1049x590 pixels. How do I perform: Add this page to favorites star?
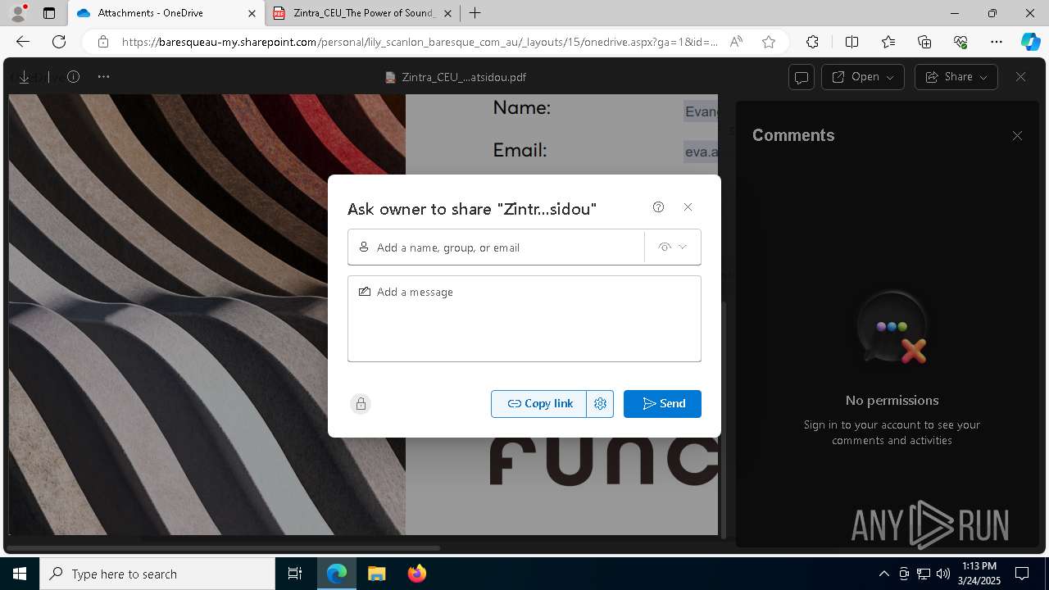(769, 42)
